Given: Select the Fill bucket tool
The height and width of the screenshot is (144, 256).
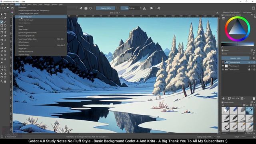Looking at the screenshot, I should point(2,55).
